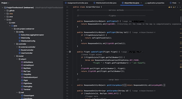Viewport: 182px width, 99px height.
Task: Click the gutter icon beside updateFlight
Action: click(x=70, y=52)
